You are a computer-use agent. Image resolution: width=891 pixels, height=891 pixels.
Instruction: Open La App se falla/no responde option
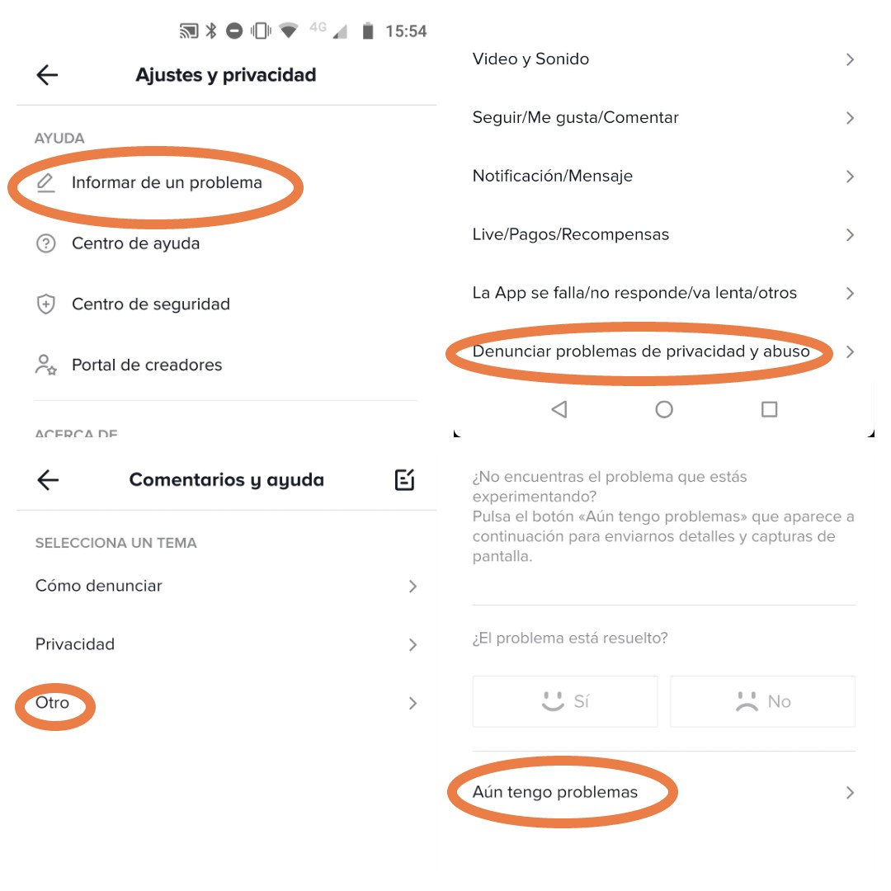[663, 293]
